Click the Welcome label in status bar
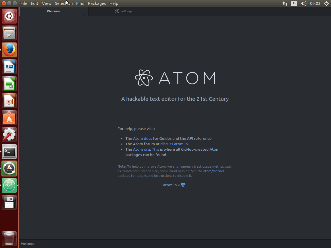 click(28, 244)
